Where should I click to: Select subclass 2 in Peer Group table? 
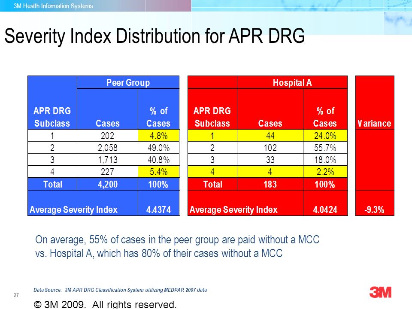pos(52,148)
